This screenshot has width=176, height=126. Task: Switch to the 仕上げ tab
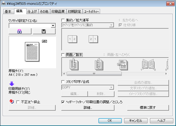coord(32,11)
